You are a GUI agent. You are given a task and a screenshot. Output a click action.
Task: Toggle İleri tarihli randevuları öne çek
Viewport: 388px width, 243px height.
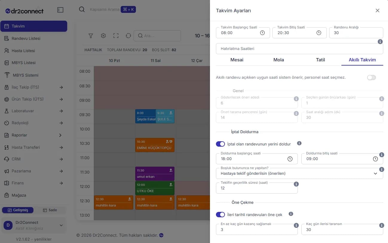(x=220, y=215)
